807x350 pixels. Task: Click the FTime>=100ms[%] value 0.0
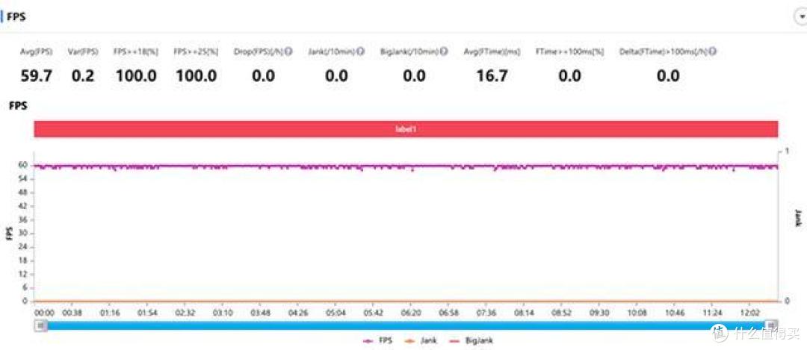click(569, 76)
